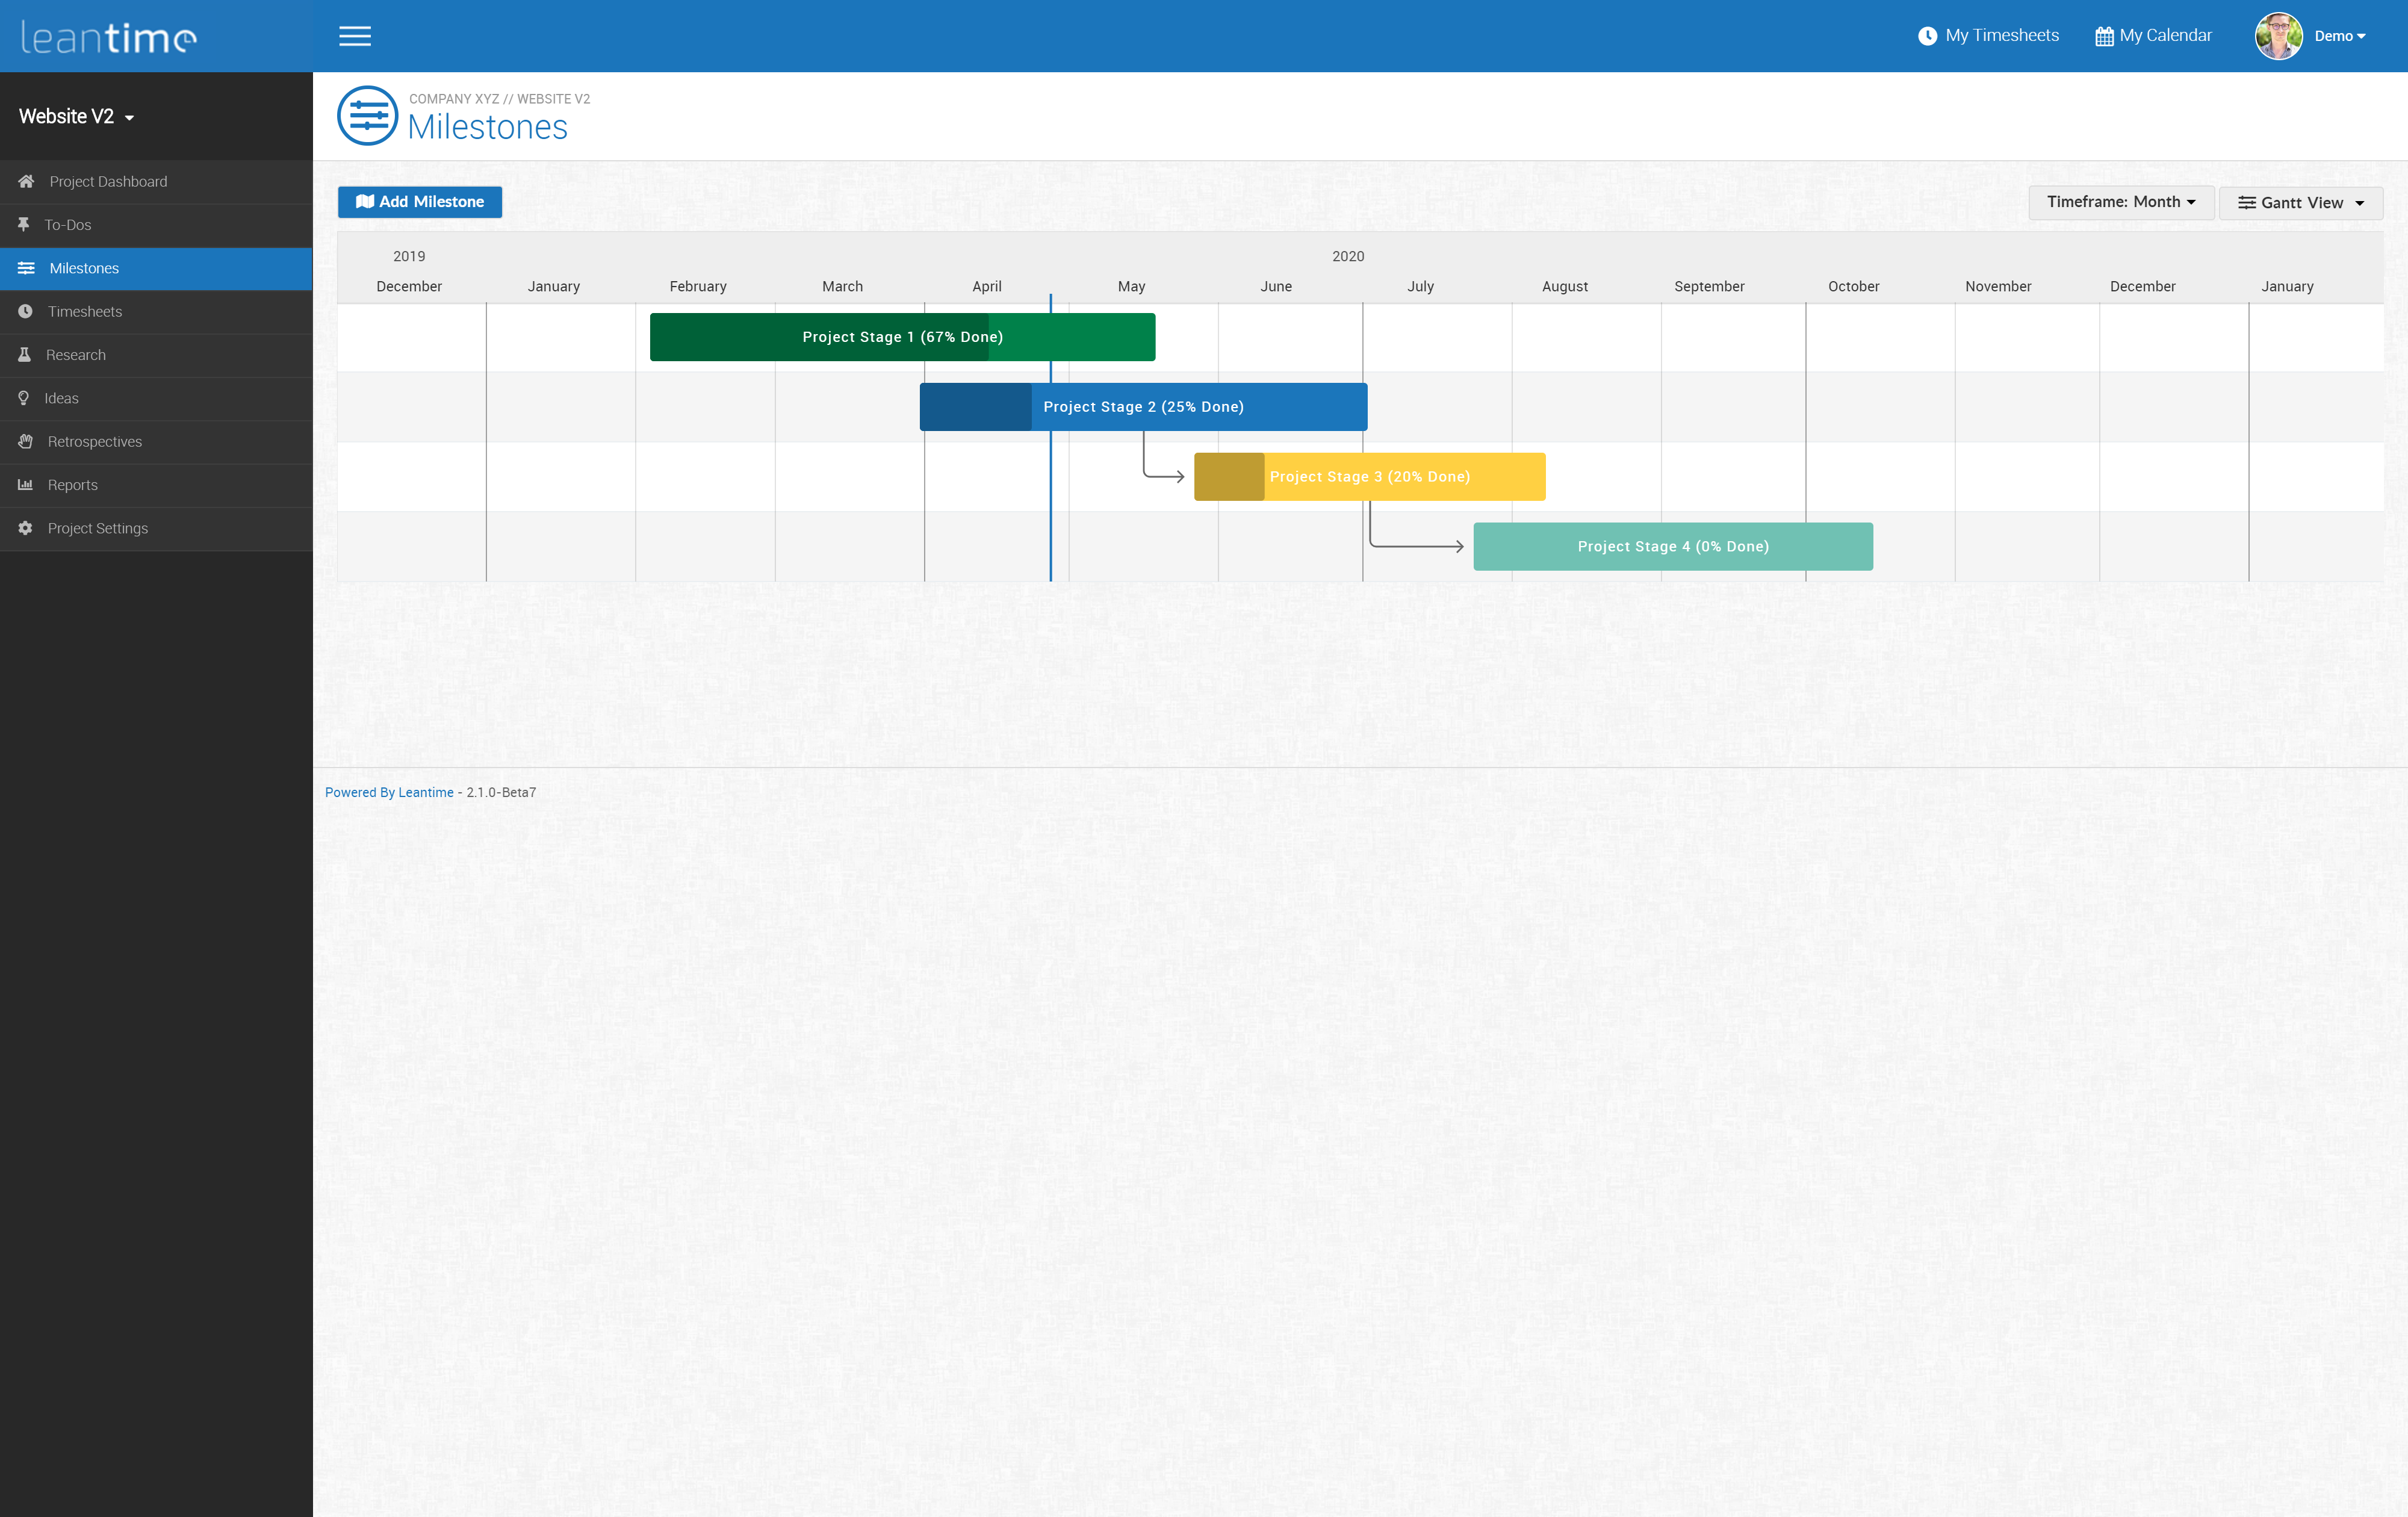Image resolution: width=2408 pixels, height=1517 pixels.
Task: Select Milestones in the sidebar
Action: click(84, 268)
